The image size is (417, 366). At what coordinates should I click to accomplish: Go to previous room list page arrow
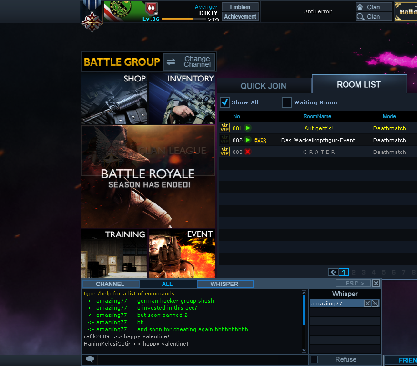click(x=333, y=272)
